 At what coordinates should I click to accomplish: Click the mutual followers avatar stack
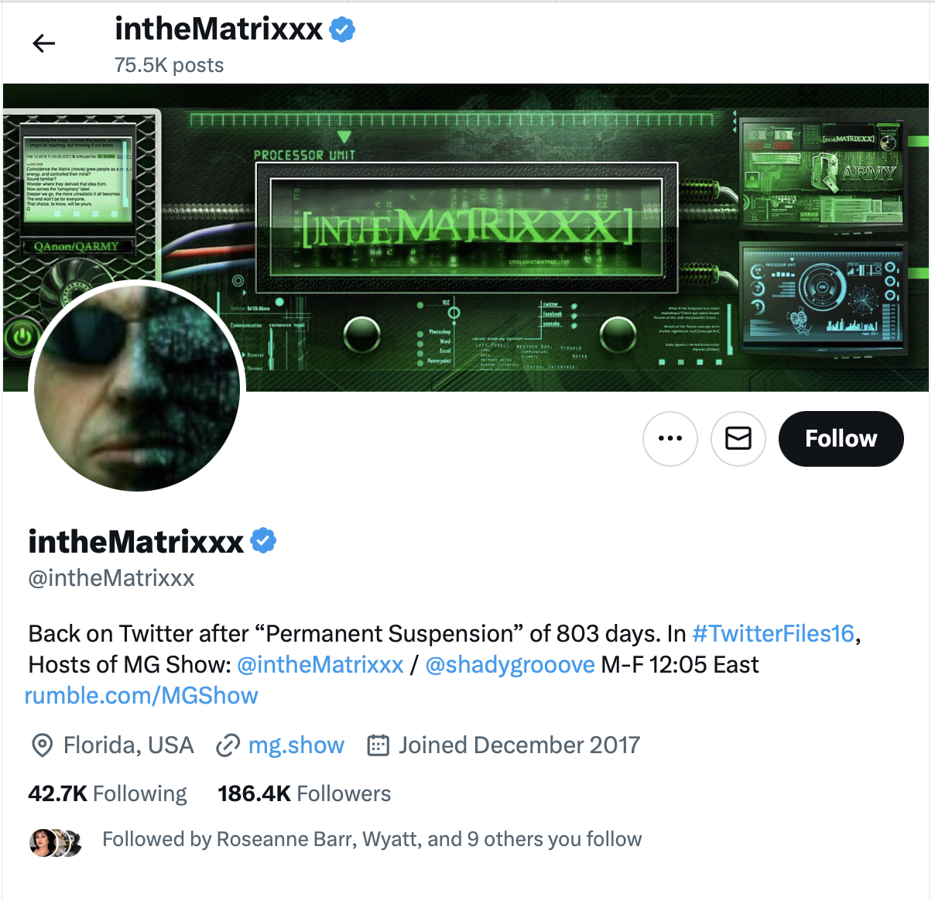[x=55, y=843]
